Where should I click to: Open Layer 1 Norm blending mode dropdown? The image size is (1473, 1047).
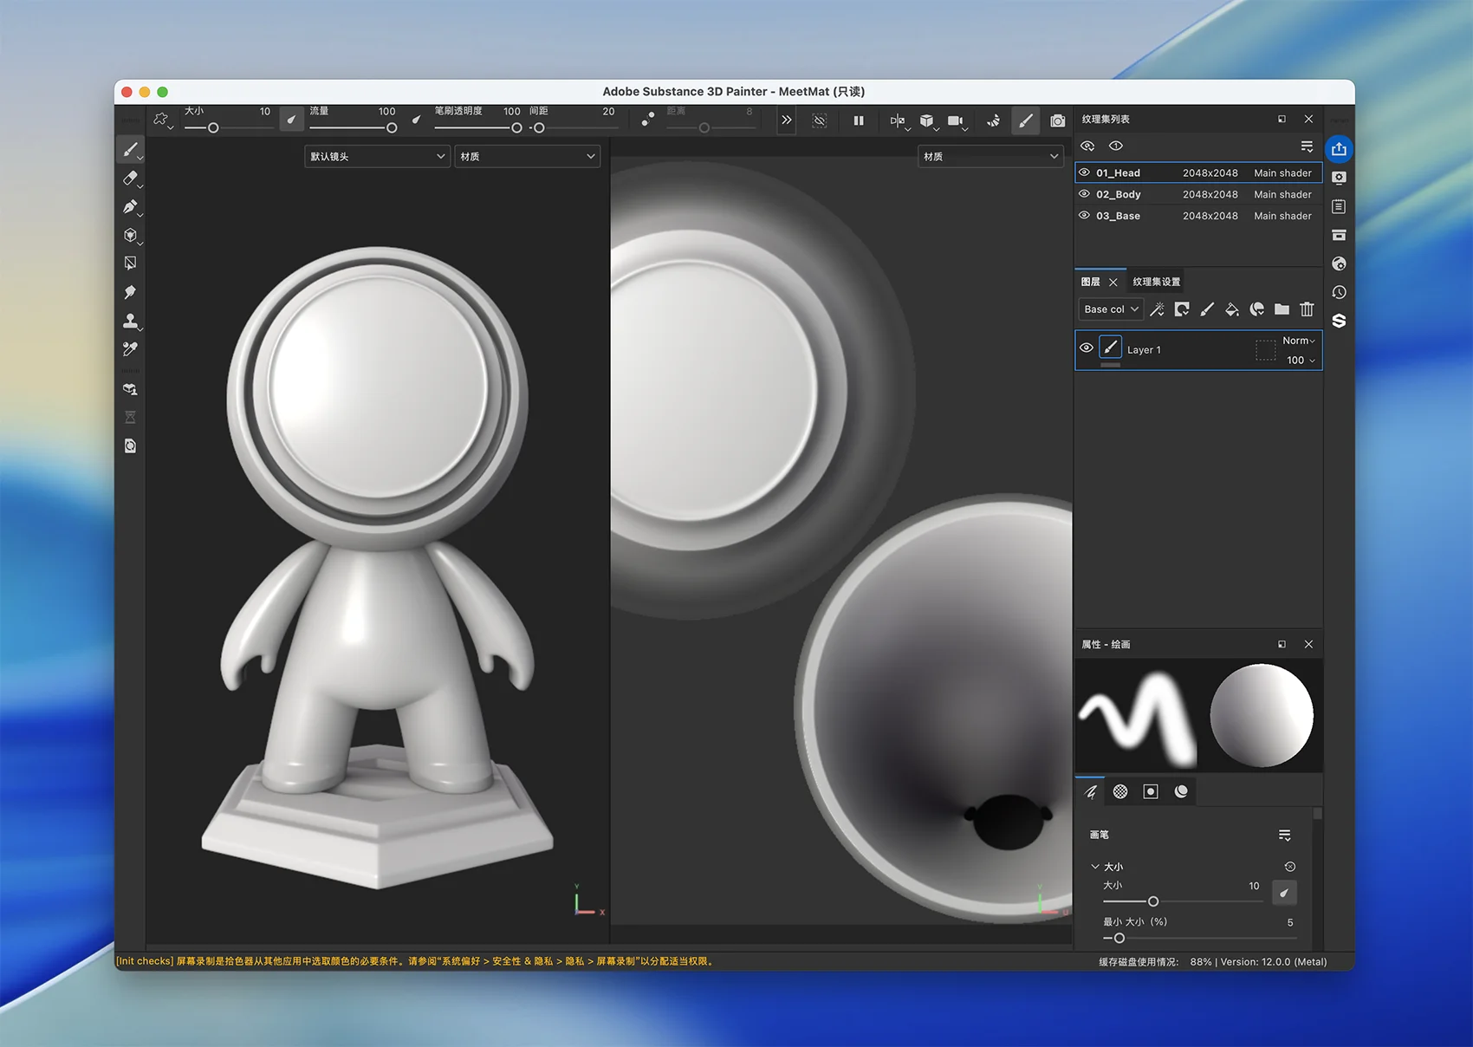(x=1298, y=341)
